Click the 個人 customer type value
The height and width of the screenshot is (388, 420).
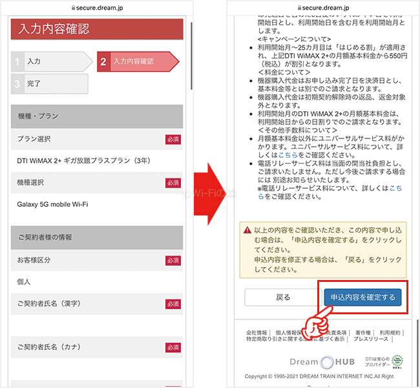click(23, 282)
